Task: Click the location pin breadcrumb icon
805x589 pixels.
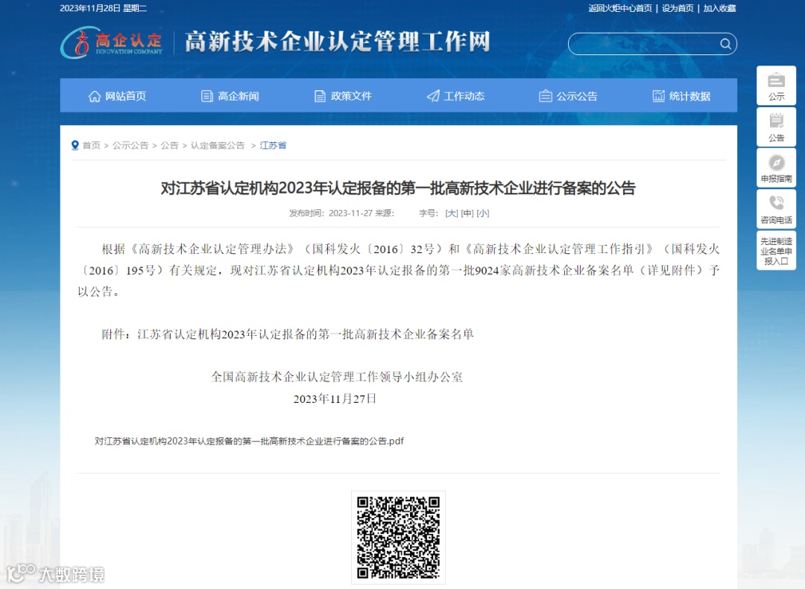Action: (75, 145)
